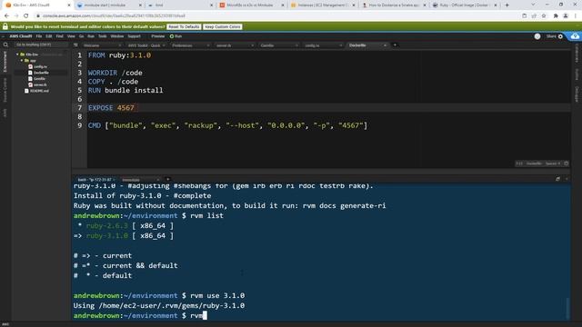Click the terminal scrollbar thumb
This screenshot has height=327, width=582.
[x=567, y=308]
